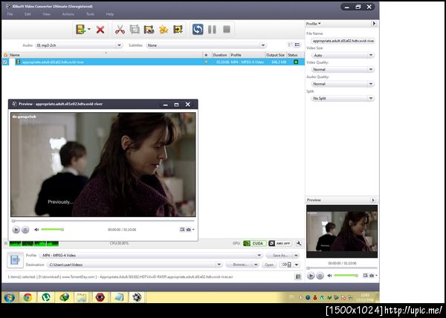Click the Save As... button
This screenshot has width=446, height=318.
pyautogui.click(x=280, y=256)
